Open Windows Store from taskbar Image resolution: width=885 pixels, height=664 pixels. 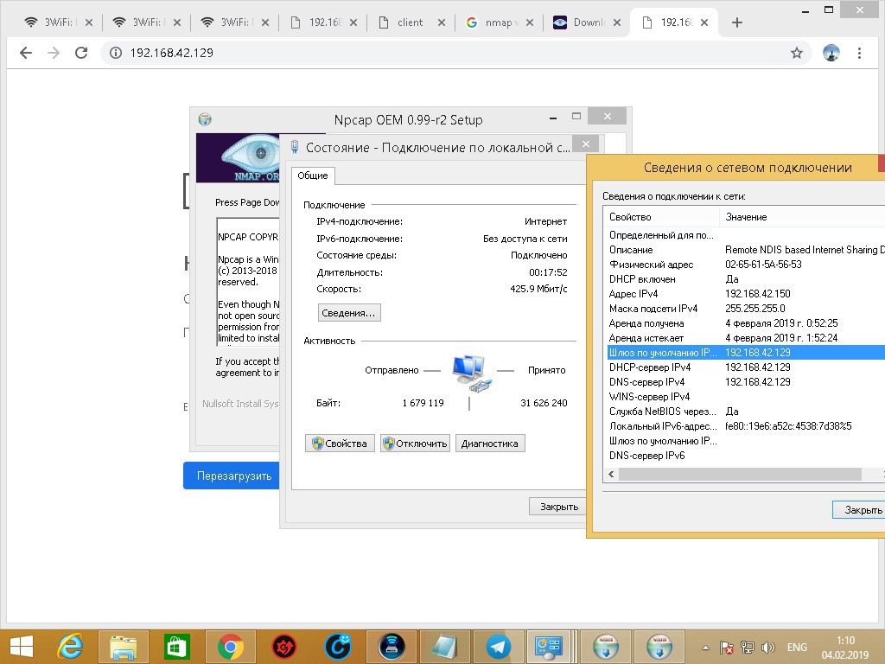[176, 647]
